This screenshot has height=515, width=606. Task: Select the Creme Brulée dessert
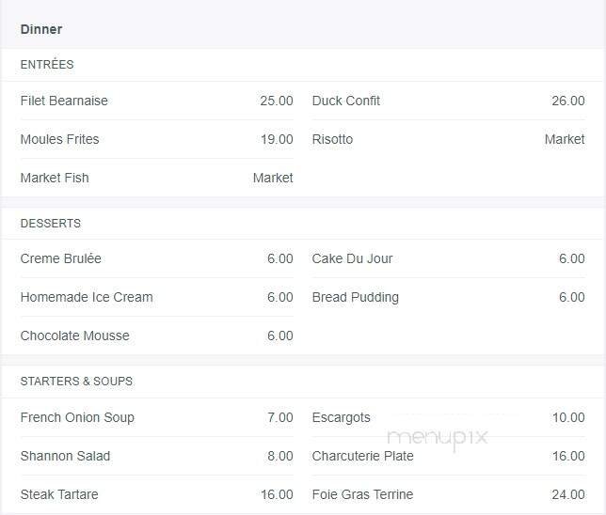coord(61,258)
